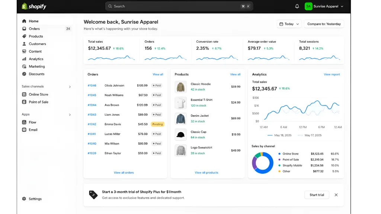This screenshot has height=214, width=381.
Task: Open the Logo Sweatshirt thumbnail
Action: coord(180,150)
